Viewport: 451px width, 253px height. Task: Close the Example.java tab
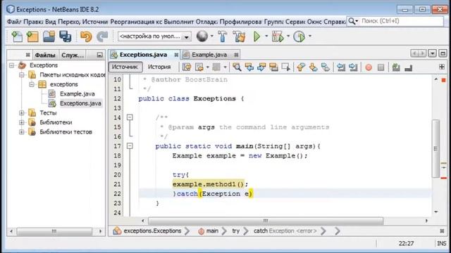tap(236, 55)
